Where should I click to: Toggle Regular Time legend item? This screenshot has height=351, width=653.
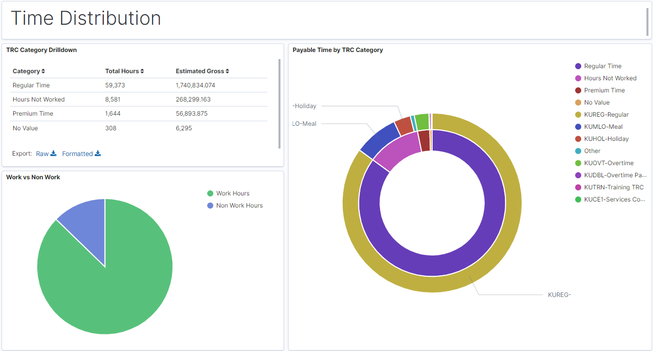pos(598,66)
